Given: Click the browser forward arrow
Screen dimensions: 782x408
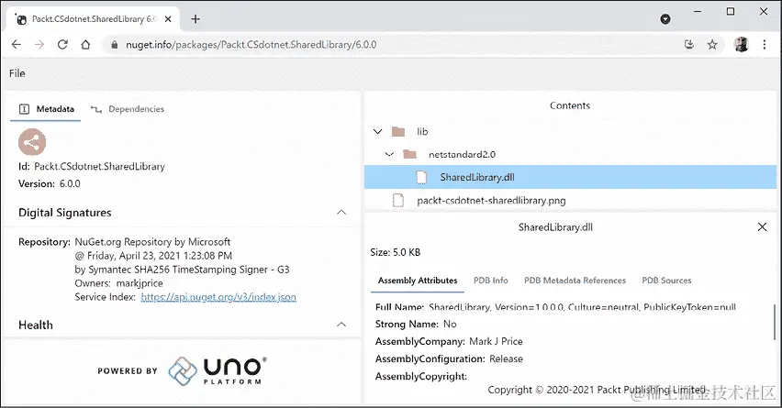Looking at the screenshot, I should point(39,44).
